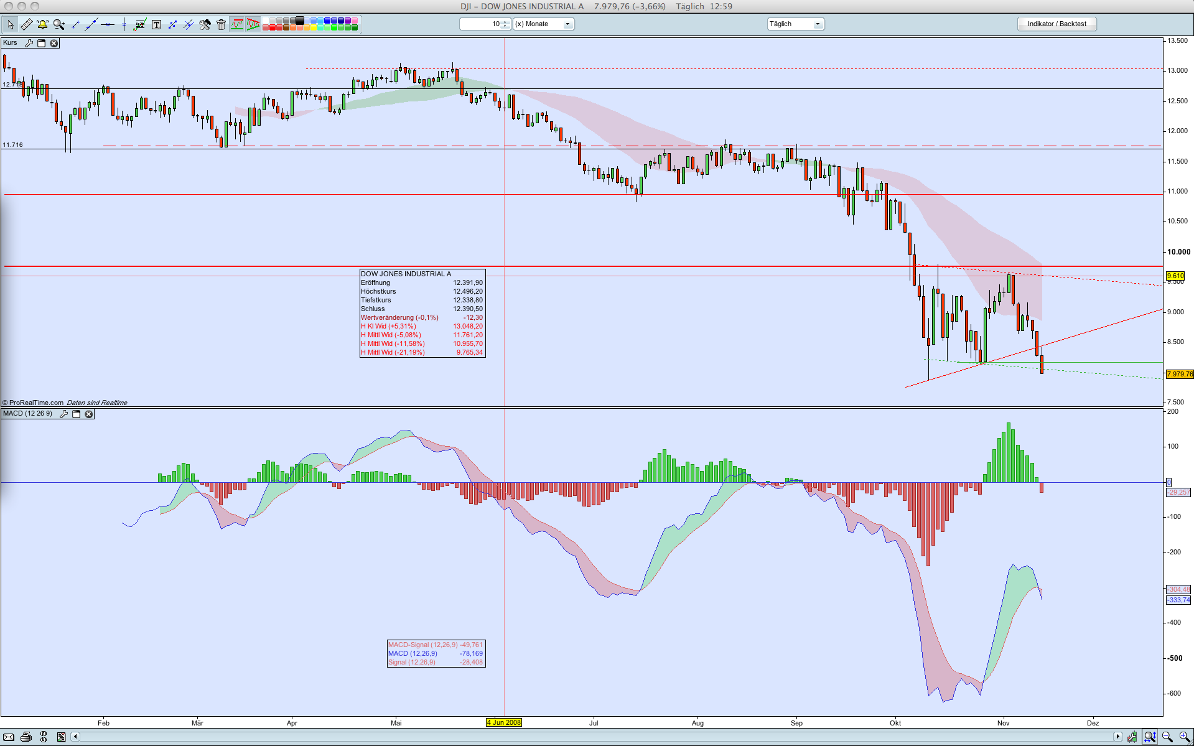
Task: Click the Kurs panel window icon
Action: pyautogui.click(x=42, y=43)
